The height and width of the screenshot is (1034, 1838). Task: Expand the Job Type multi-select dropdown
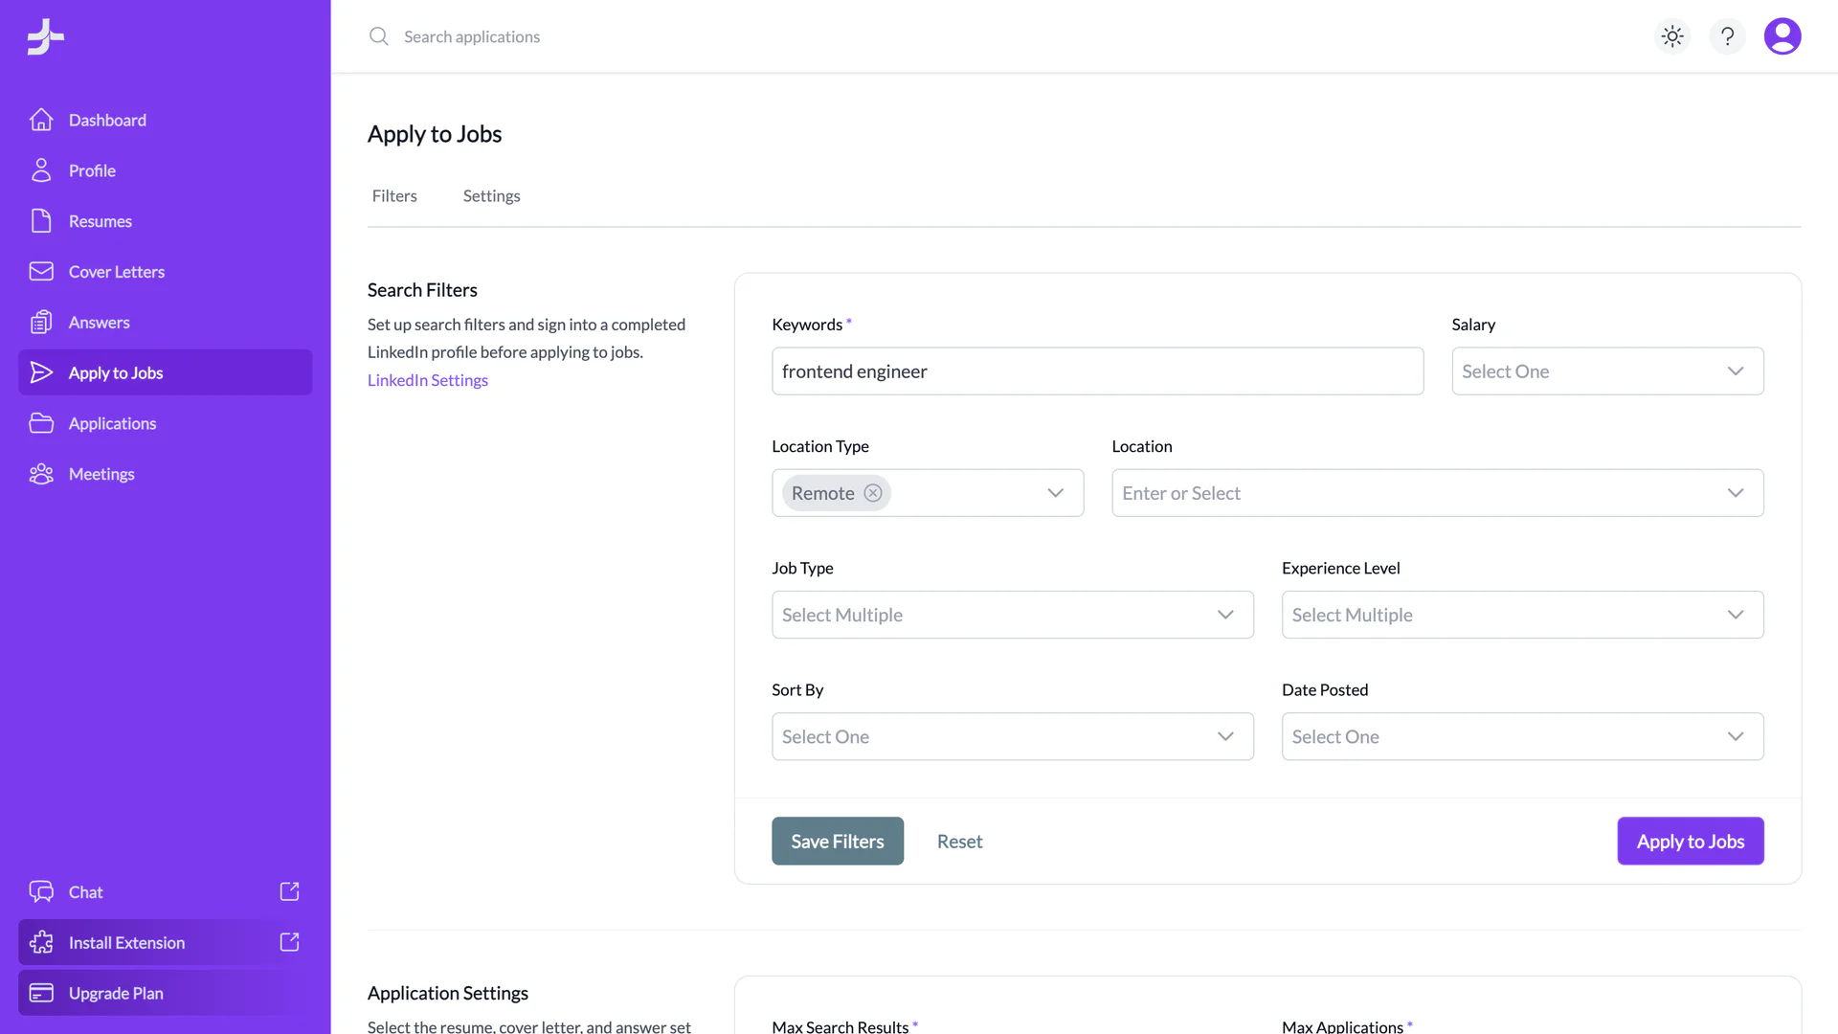[1012, 615]
